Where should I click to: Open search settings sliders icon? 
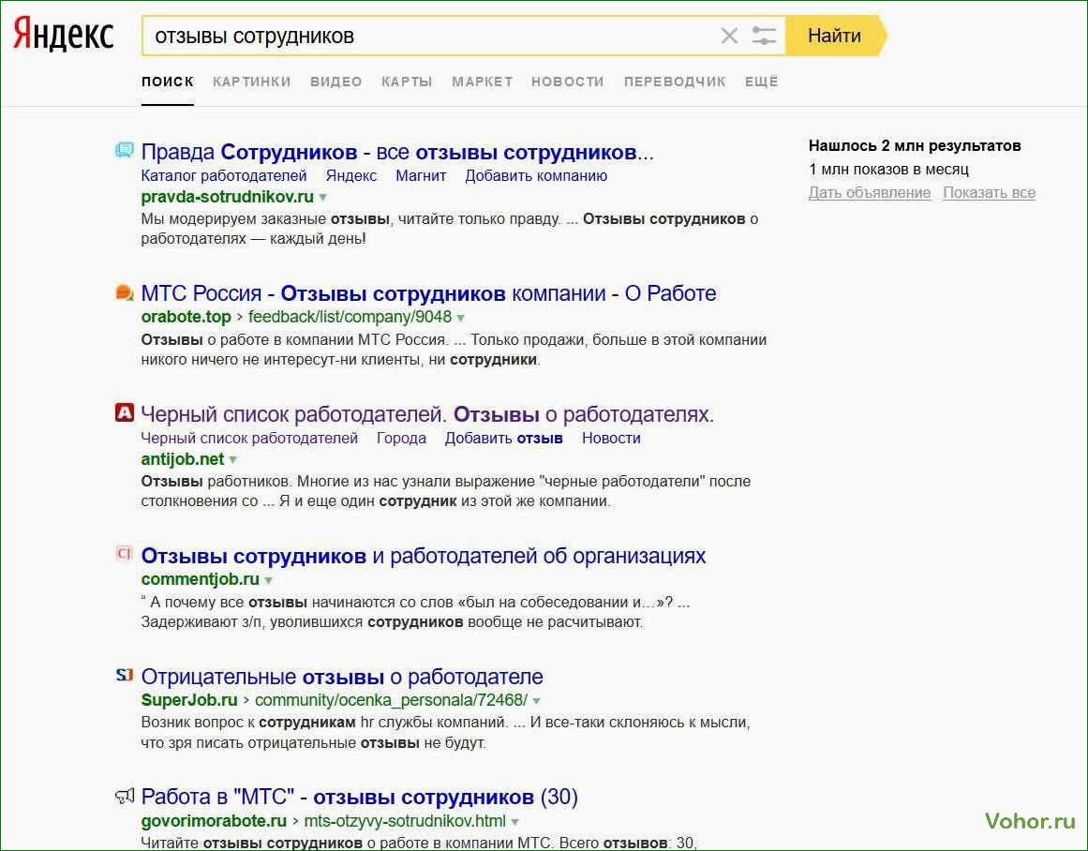764,36
